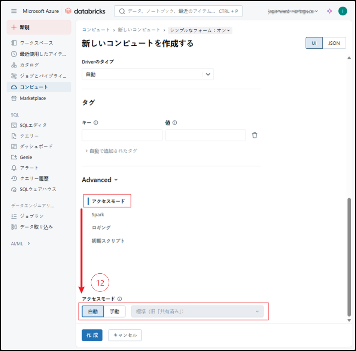Click the キー info icon

click(96, 123)
